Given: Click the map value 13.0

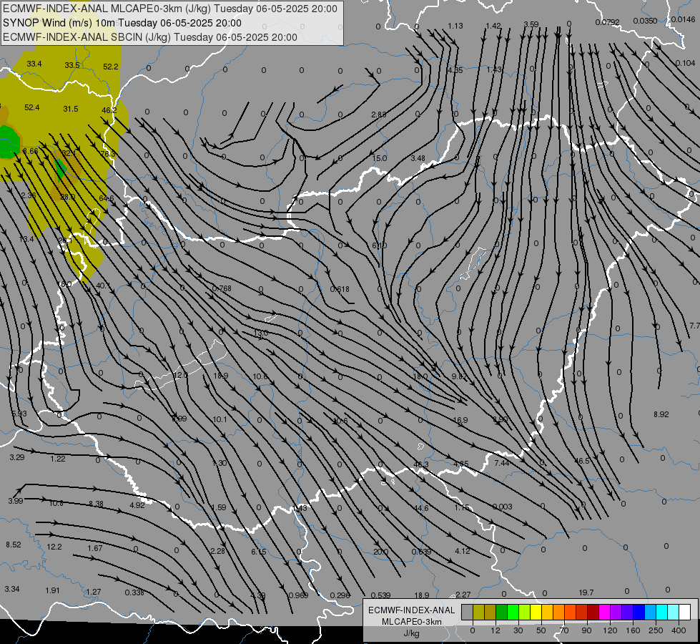Looking at the screenshot, I should pyautogui.click(x=261, y=333).
